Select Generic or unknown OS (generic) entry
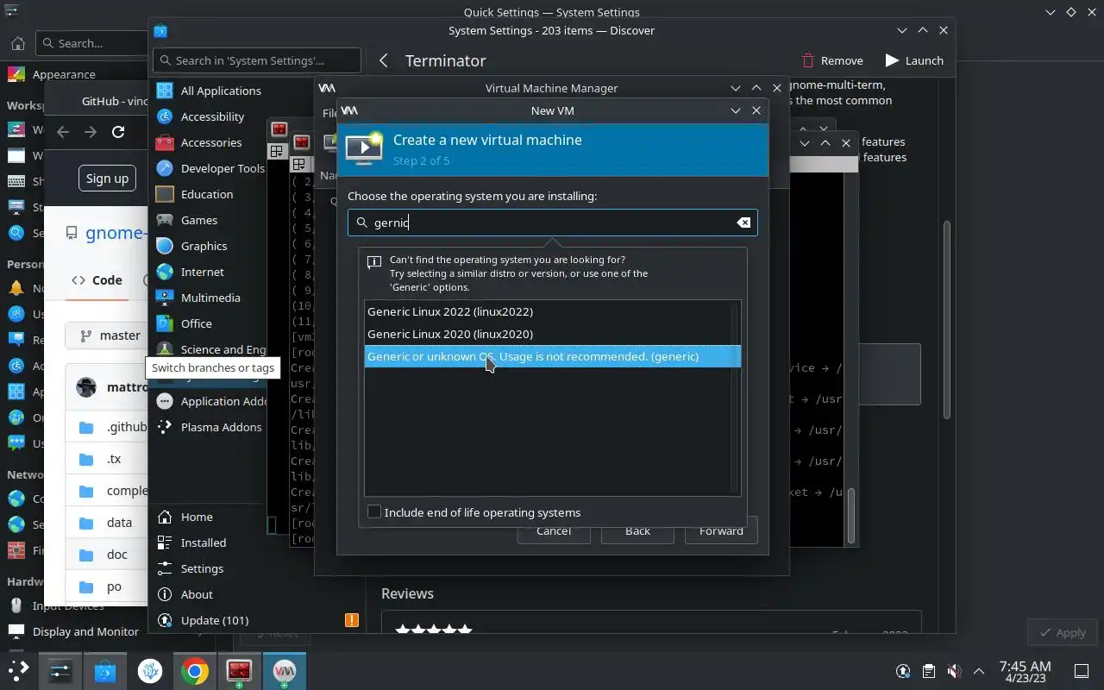Image resolution: width=1104 pixels, height=690 pixels. (552, 356)
